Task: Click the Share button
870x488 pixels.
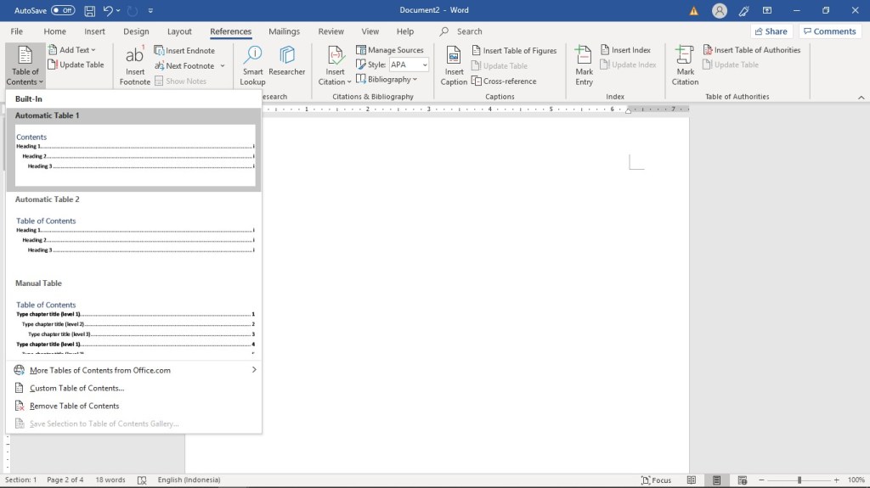Action: [x=771, y=31]
